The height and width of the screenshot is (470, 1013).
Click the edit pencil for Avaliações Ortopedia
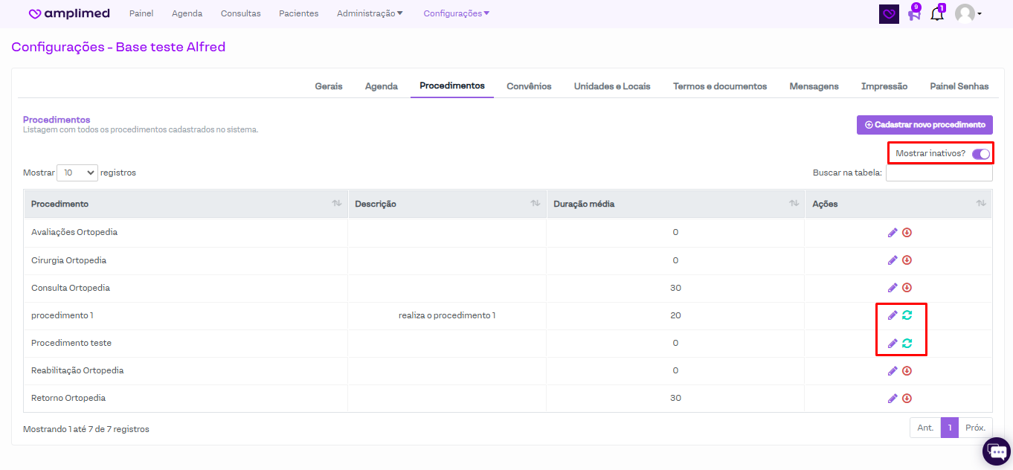[x=893, y=233]
